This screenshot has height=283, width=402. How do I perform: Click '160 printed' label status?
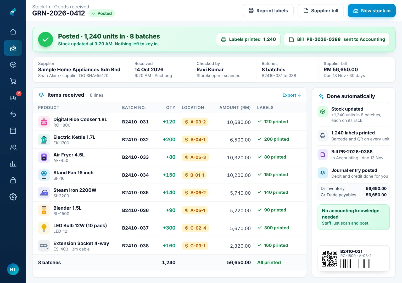pyautogui.click(x=273, y=246)
